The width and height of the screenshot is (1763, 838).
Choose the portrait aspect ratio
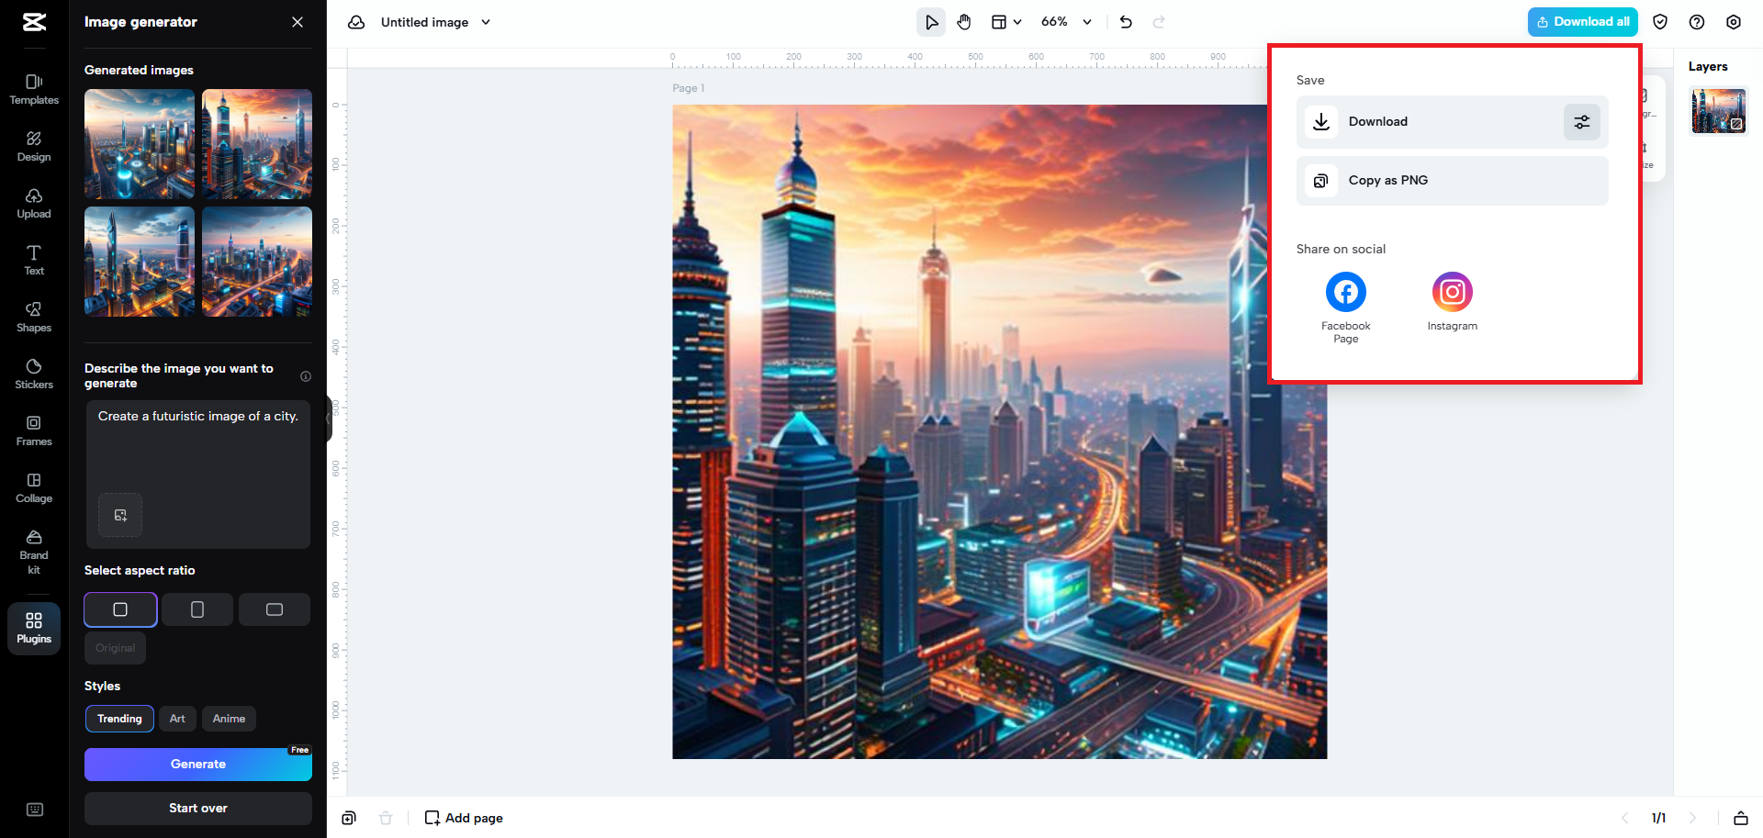point(197,609)
